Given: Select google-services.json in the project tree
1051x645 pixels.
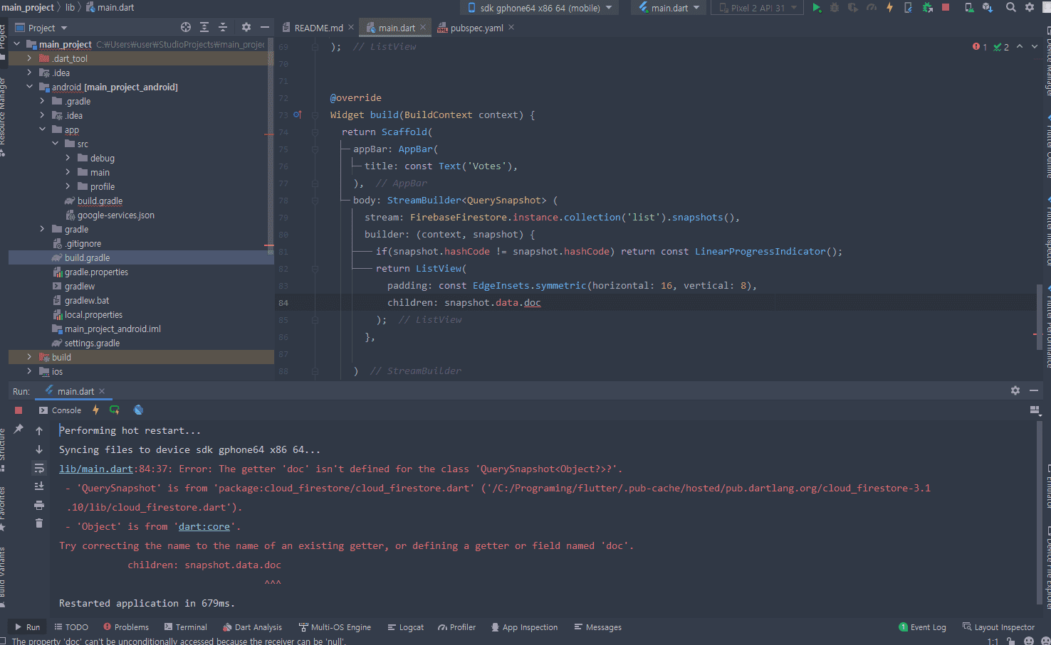Looking at the screenshot, I should tap(115, 215).
